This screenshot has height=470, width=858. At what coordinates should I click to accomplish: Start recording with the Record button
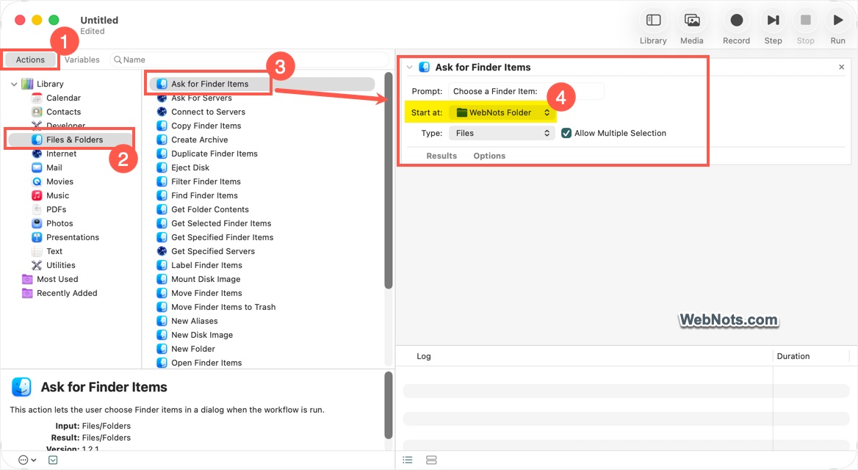(x=737, y=21)
